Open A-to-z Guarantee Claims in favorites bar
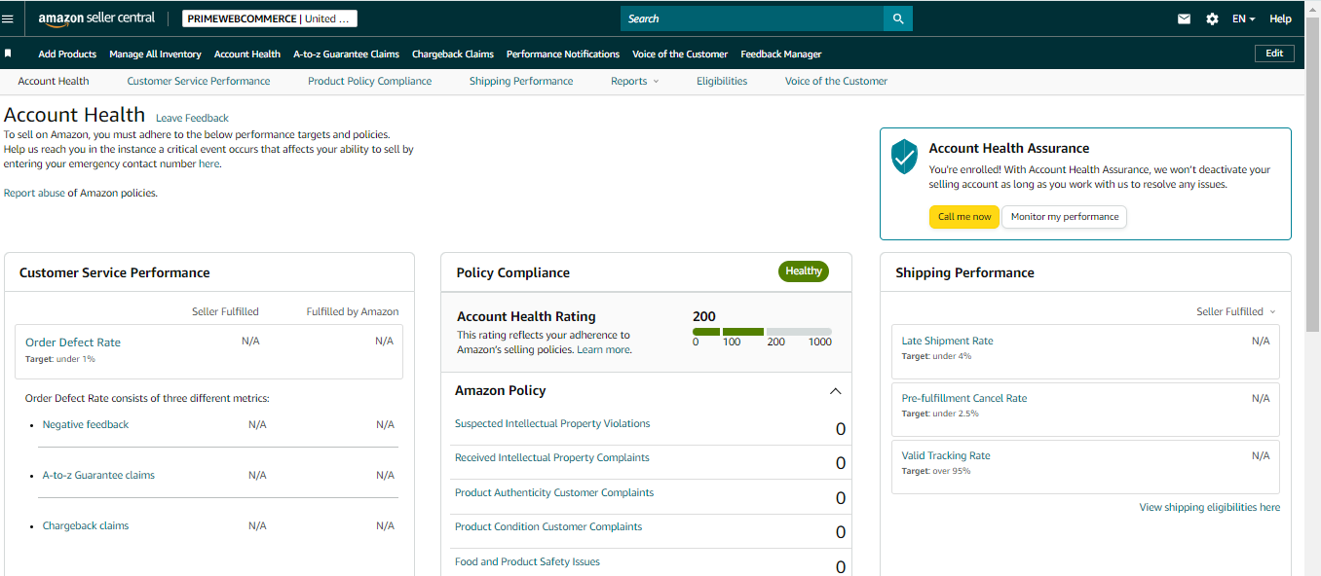Screen dimensions: 1321x576 point(346,54)
